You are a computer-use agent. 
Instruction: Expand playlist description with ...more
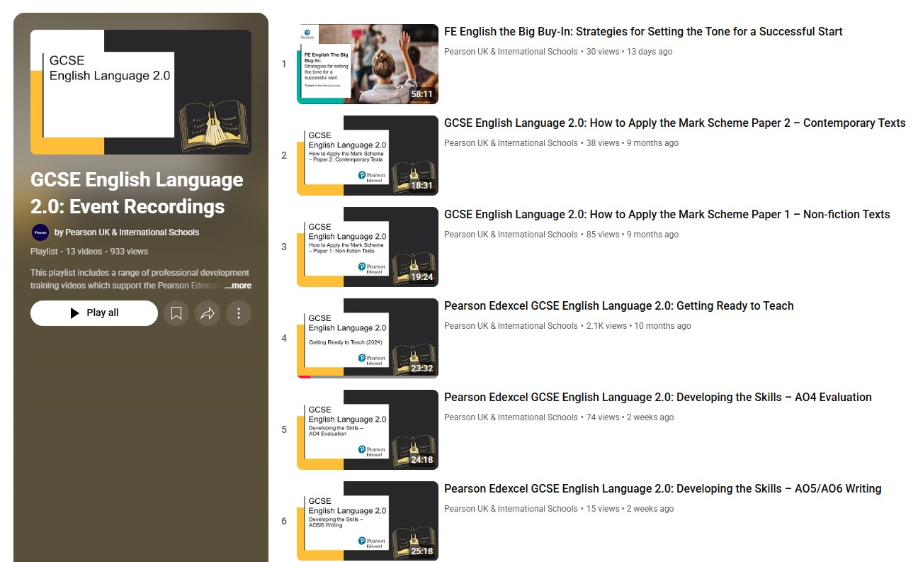tap(238, 286)
